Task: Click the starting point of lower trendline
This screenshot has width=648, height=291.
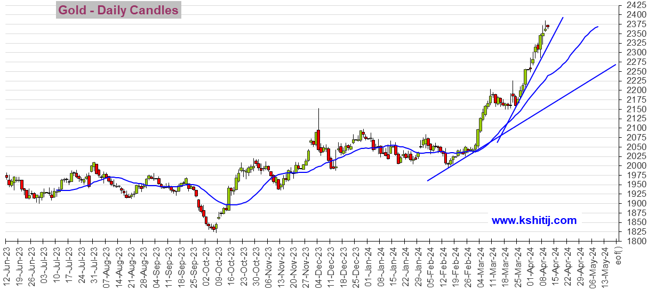Action: [428, 181]
